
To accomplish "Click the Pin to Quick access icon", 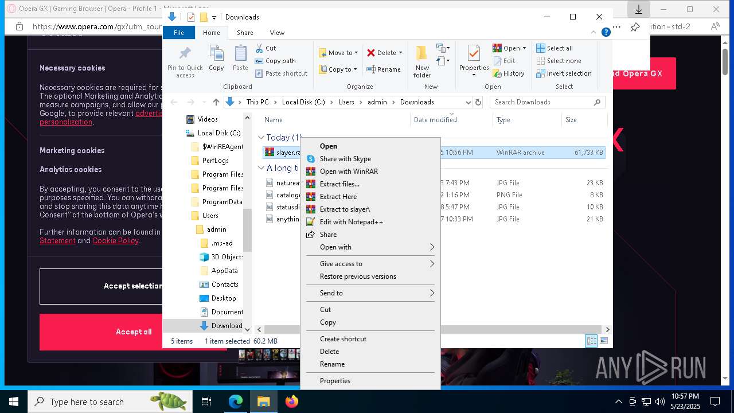I will tap(185, 61).
